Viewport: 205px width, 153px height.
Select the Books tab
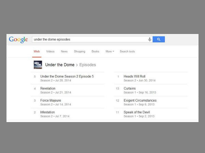click(x=95, y=51)
